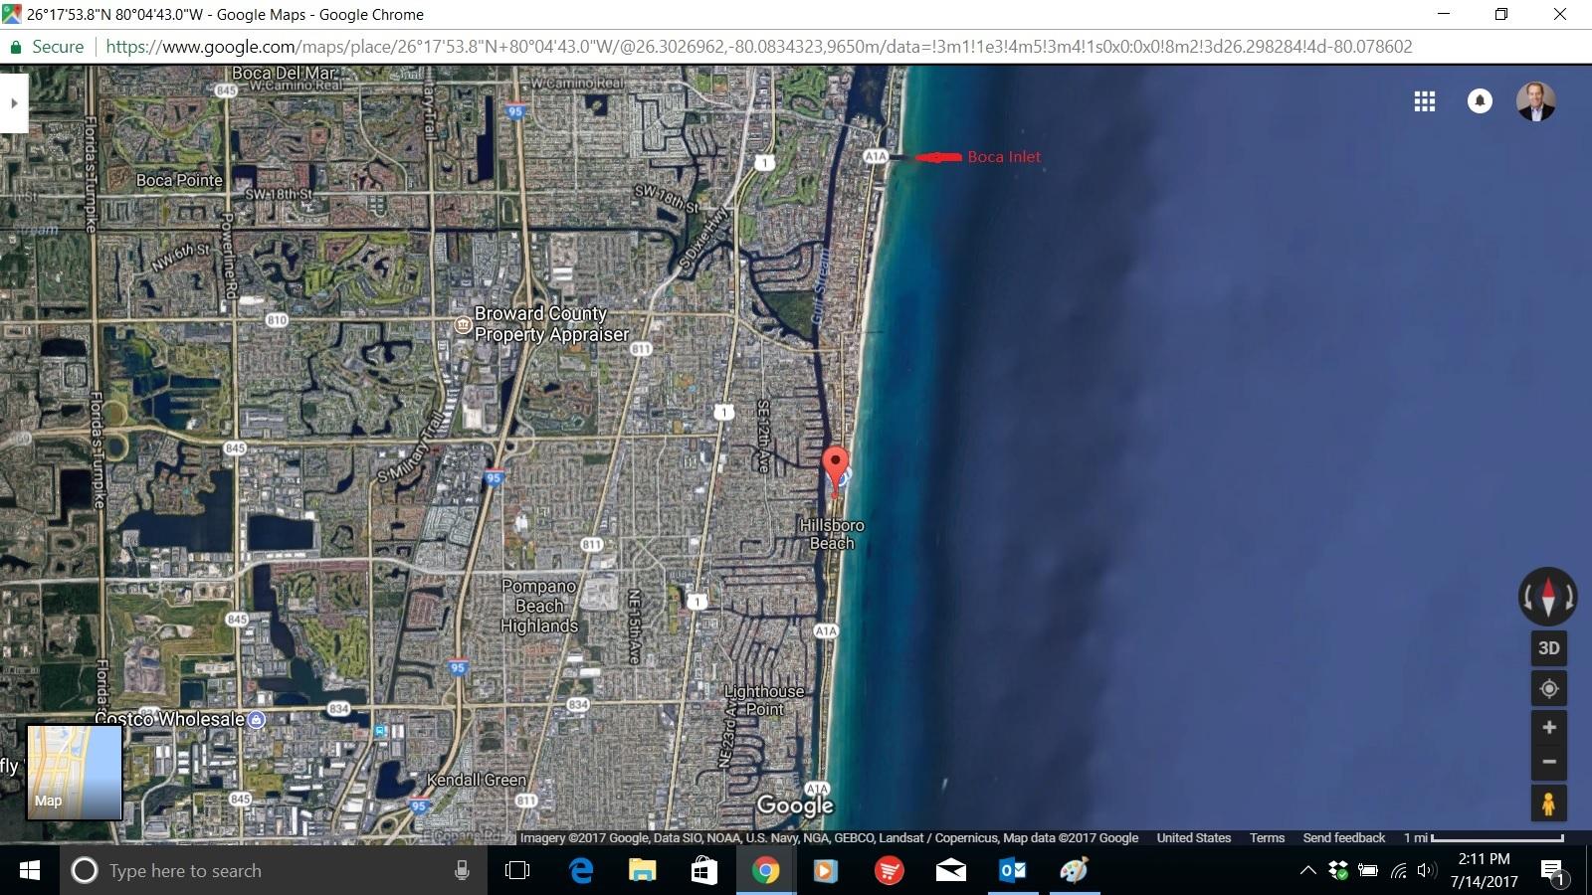This screenshot has height=895, width=1592.
Task: Click the compass to reset north
Action: (1547, 597)
